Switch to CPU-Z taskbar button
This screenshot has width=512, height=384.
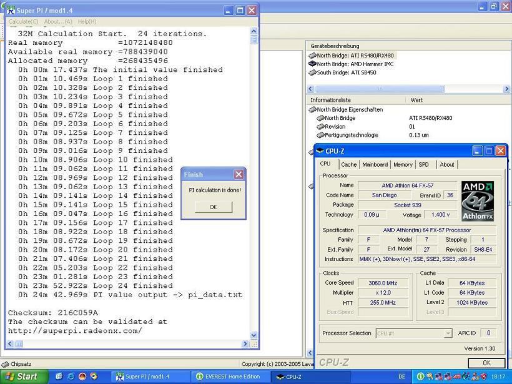pos(310,377)
